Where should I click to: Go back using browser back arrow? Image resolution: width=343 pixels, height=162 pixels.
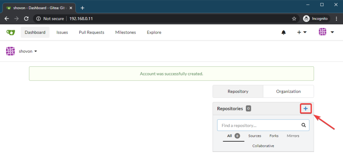(7, 19)
